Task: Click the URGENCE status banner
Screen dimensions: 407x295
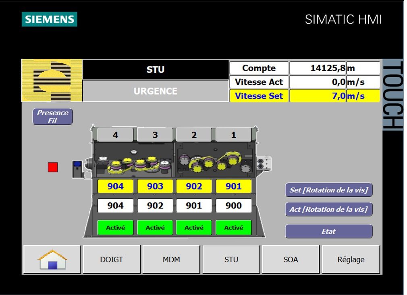Action: pos(156,91)
